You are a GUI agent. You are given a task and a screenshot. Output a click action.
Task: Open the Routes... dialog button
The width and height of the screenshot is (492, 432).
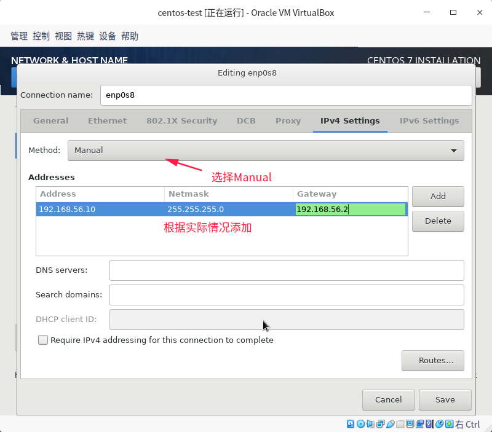pyautogui.click(x=433, y=361)
